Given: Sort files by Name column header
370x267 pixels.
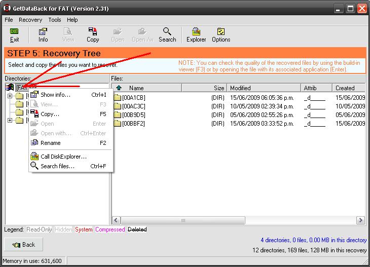Looking at the screenshot, I should point(146,88).
